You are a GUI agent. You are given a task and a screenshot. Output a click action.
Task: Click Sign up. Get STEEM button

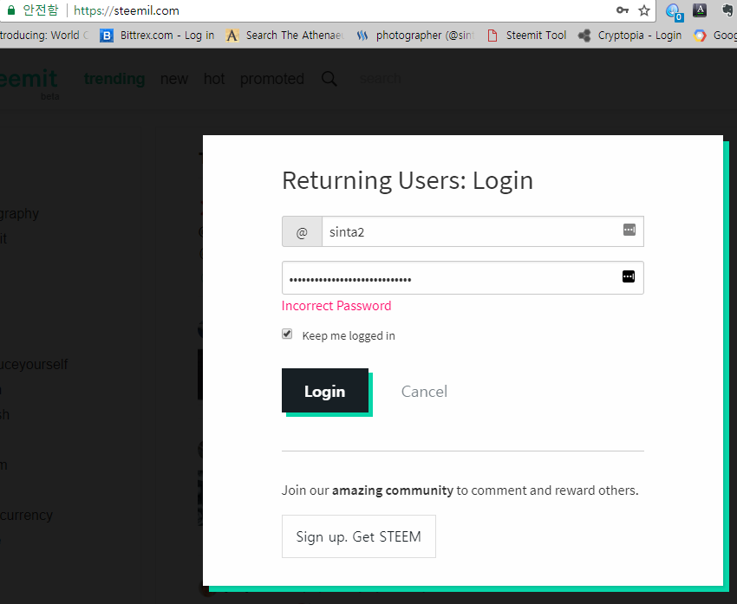359,536
